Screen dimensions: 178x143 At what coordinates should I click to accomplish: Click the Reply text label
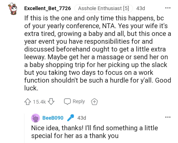point(79,102)
